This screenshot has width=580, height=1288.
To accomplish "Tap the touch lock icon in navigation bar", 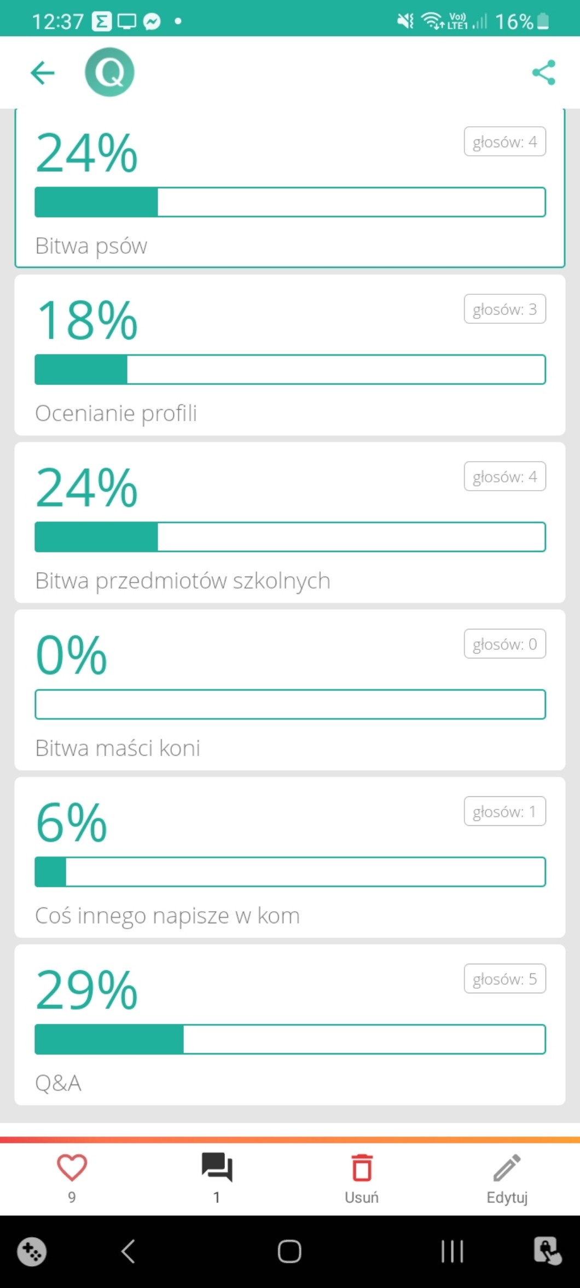I will [547, 1251].
